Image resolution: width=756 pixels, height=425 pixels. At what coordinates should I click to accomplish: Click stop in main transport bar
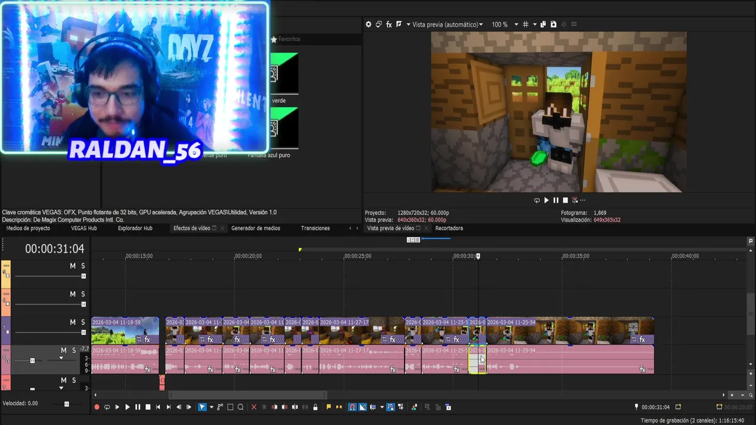pos(148,407)
